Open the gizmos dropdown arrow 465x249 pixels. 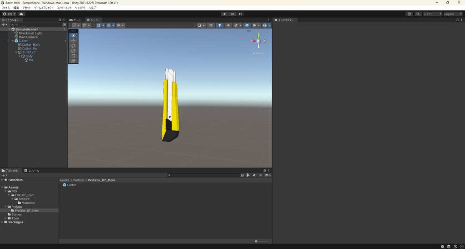click(x=269, y=25)
